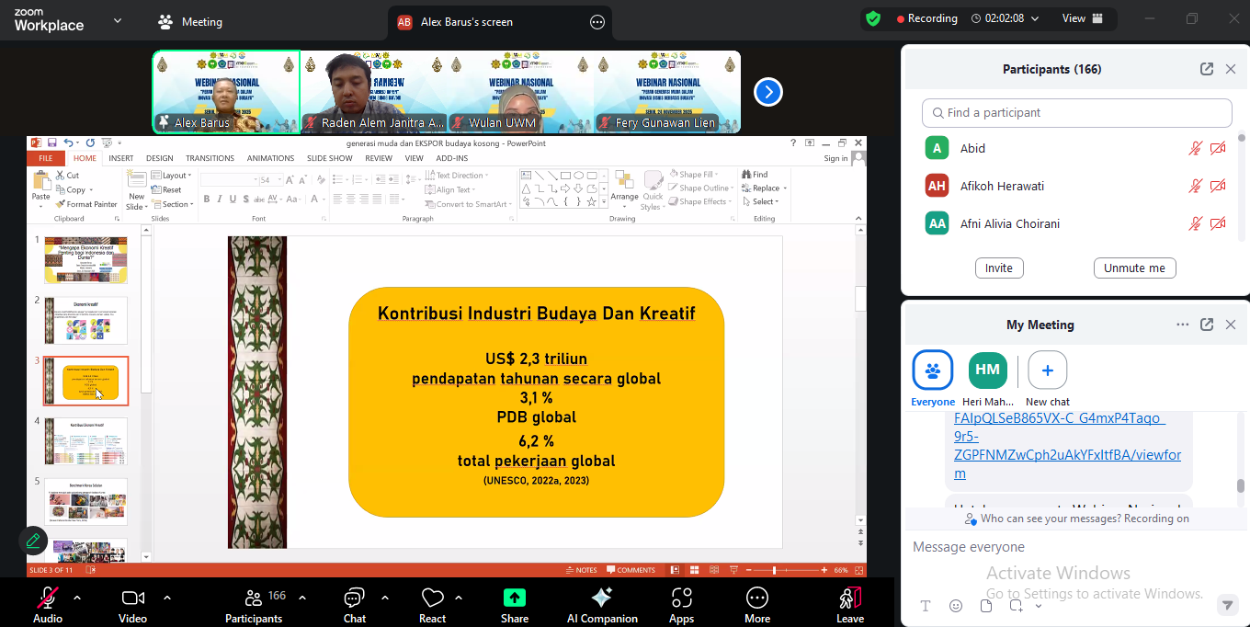Open the More options button in the toolbar

pyautogui.click(x=757, y=605)
